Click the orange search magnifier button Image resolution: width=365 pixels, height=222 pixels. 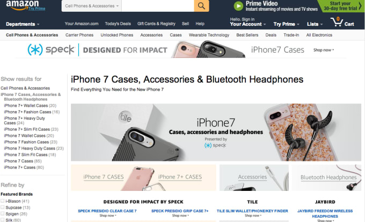[x=201, y=6]
